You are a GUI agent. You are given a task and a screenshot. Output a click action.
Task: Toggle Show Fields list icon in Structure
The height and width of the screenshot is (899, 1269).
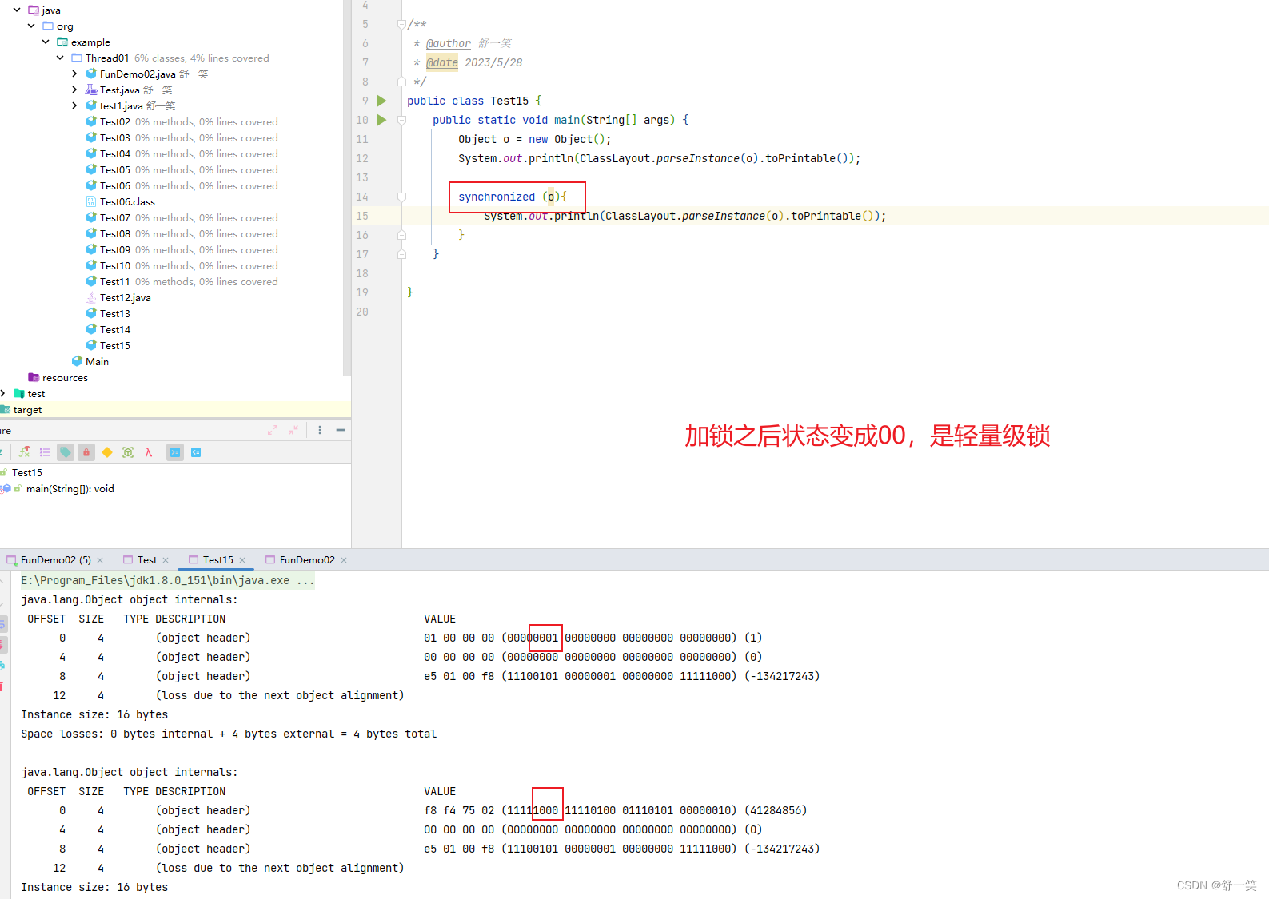point(45,452)
